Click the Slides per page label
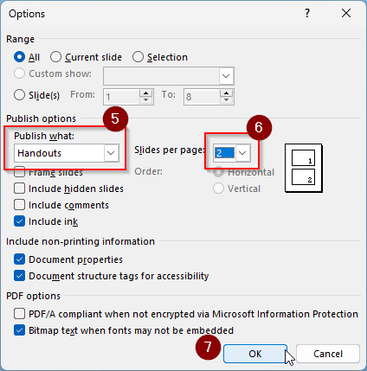Screen dimensions: 367x371 pyautogui.click(x=170, y=150)
